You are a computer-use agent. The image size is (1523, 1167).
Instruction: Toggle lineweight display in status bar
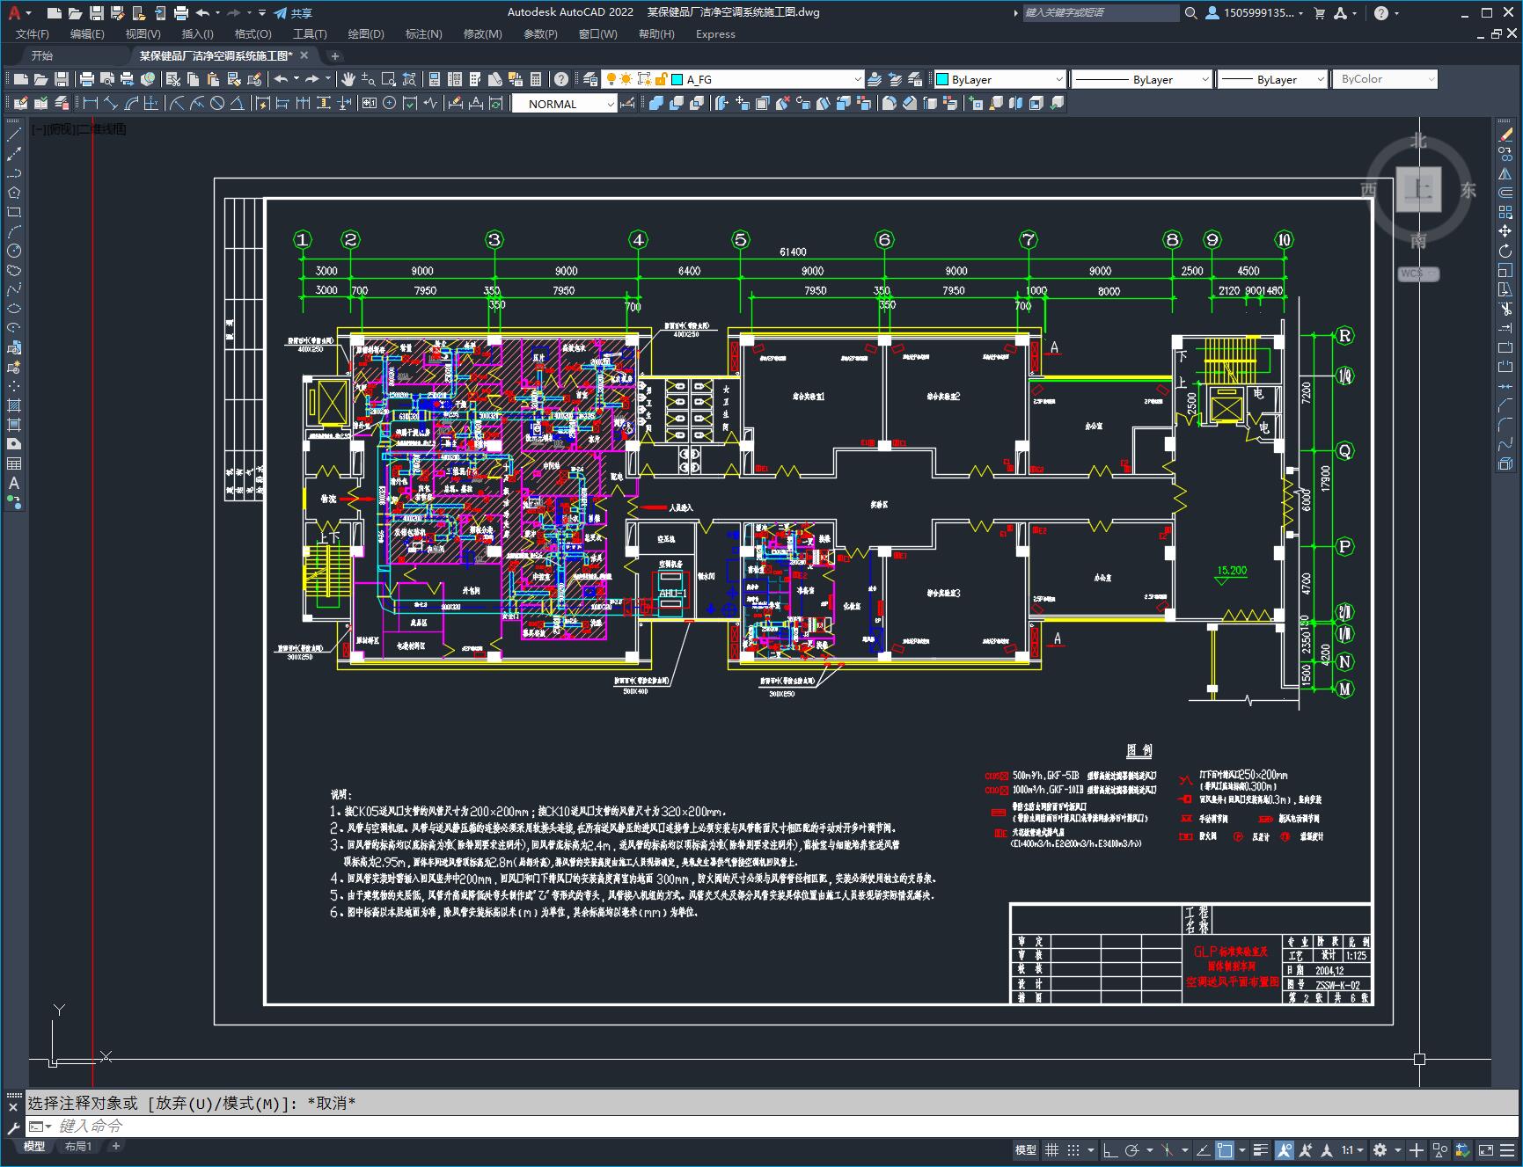[1261, 1150]
